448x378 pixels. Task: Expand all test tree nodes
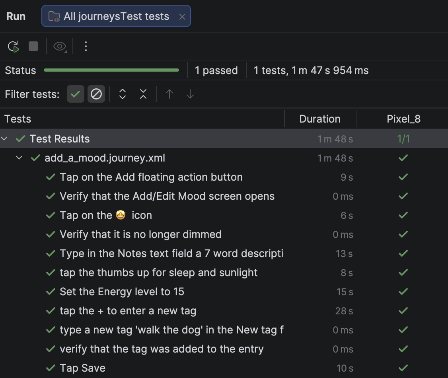click(x=122, y=94)
